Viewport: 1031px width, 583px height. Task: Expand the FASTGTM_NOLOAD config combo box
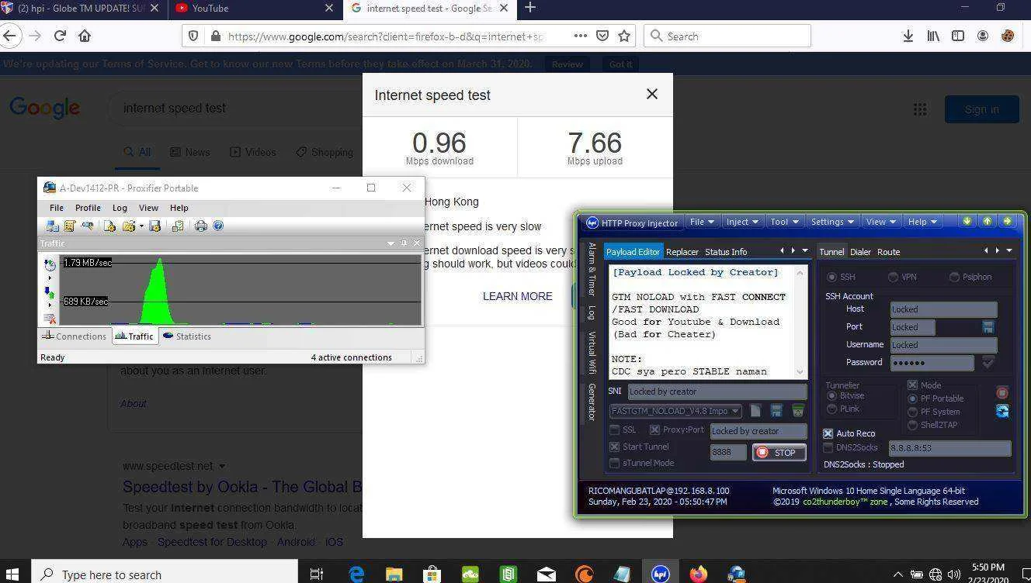[675, 411]
